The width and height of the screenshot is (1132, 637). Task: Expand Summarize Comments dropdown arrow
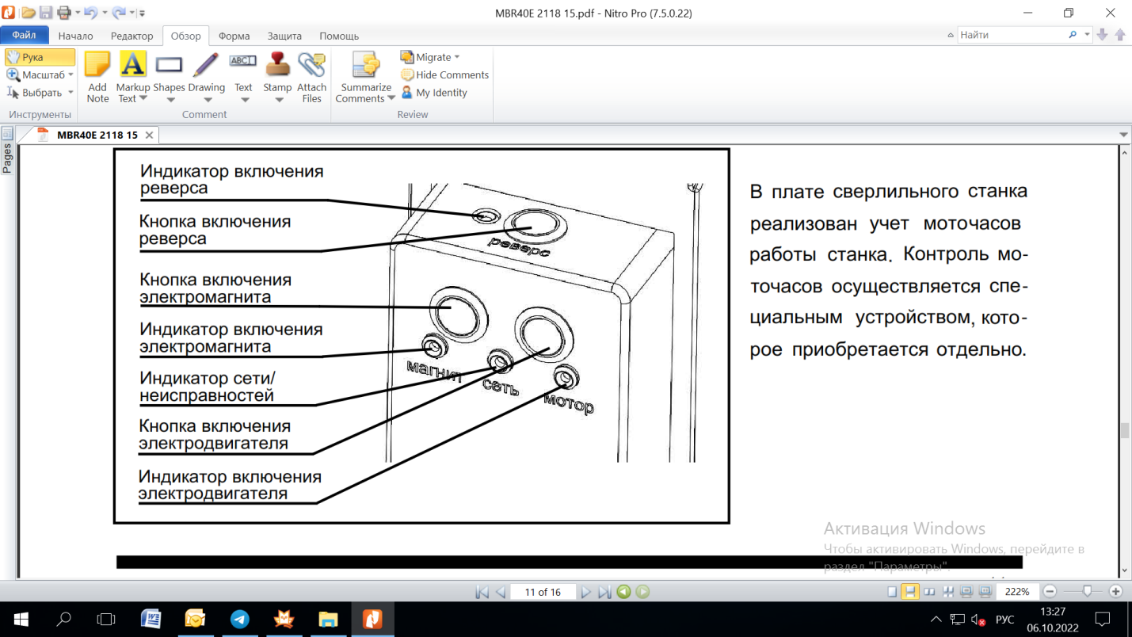(x=391, y=99)
